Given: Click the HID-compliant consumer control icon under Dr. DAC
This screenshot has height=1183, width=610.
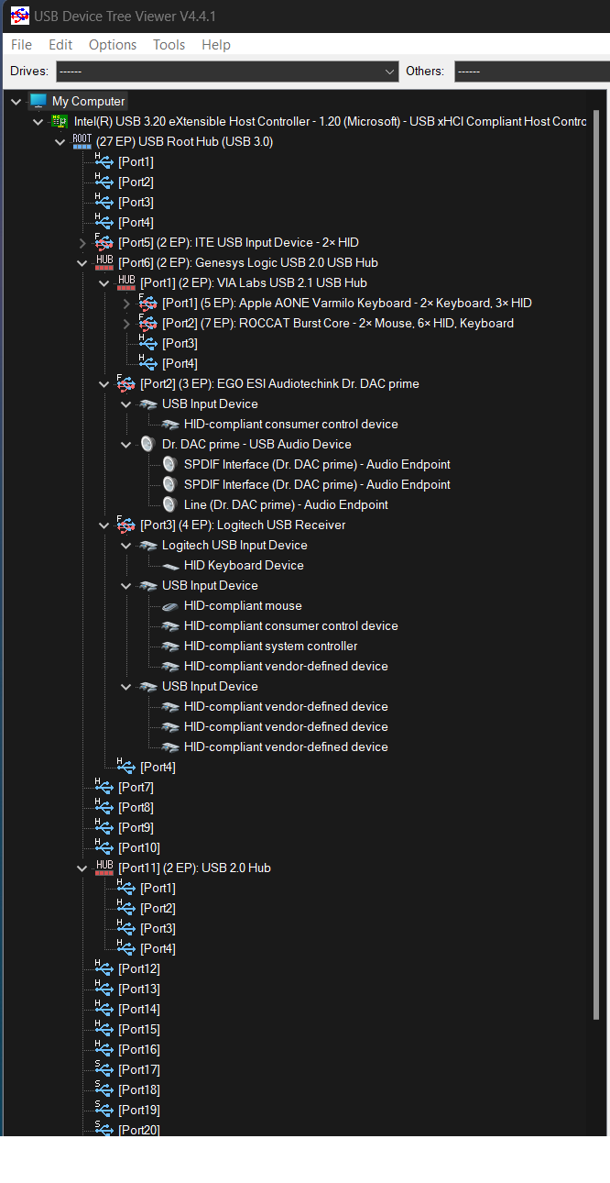Looking at the screenshot, I should (x=170, y=424).
